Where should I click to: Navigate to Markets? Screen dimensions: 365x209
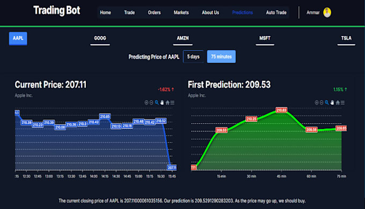point(181,12)
